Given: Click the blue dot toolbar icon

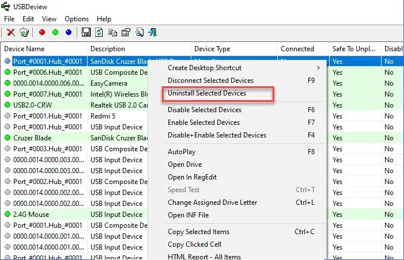Looking at the screenshot, I should point(69,32).
